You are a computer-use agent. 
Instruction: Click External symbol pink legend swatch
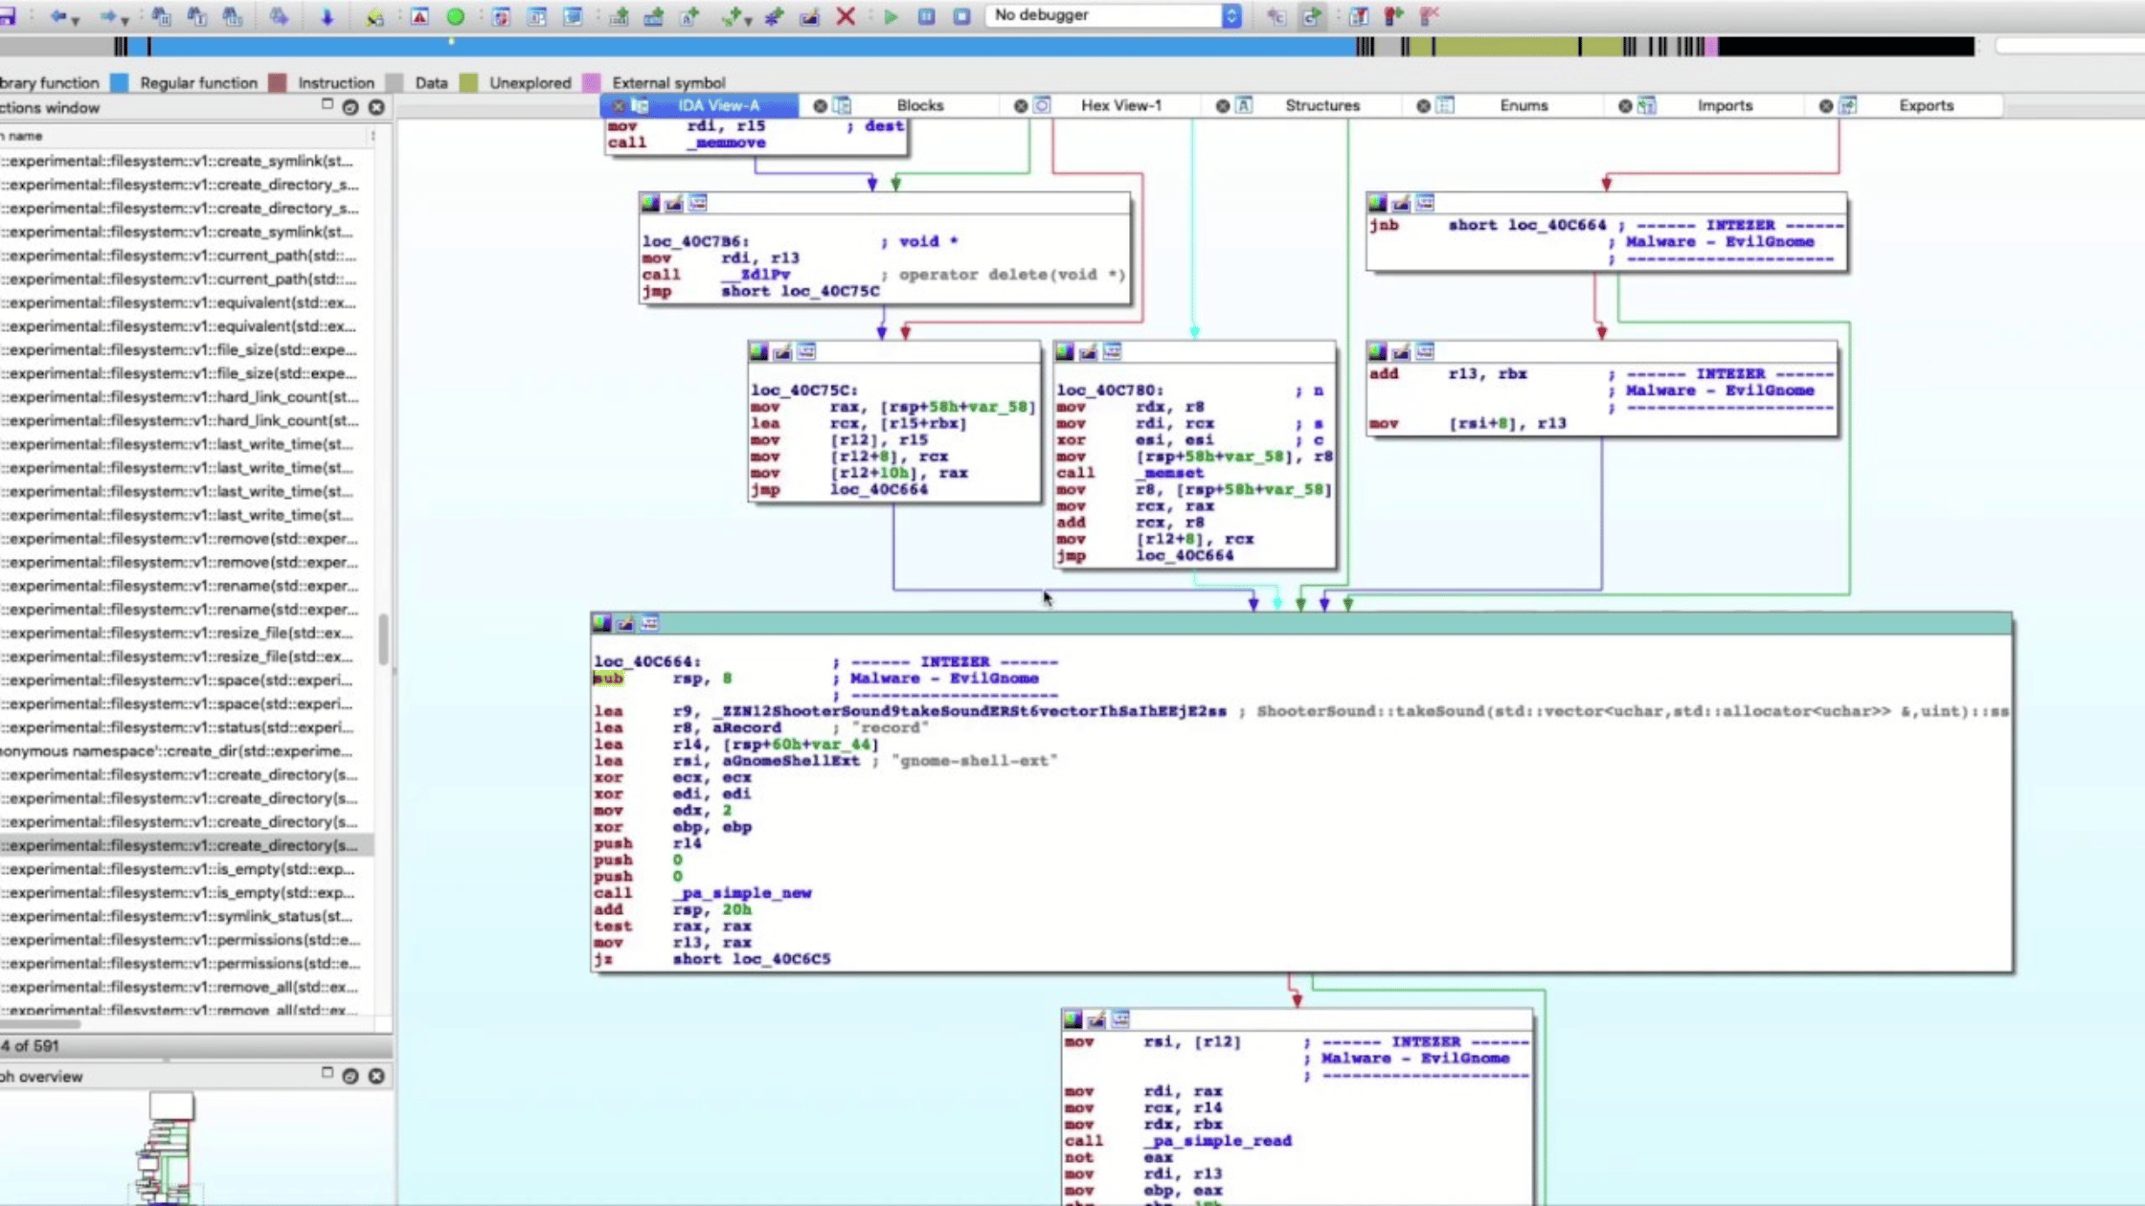click(592, 83)
